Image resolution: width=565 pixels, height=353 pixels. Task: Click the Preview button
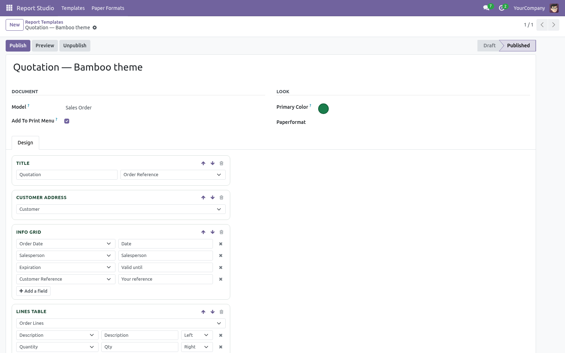pyautogui.click(x=45, y=46)
